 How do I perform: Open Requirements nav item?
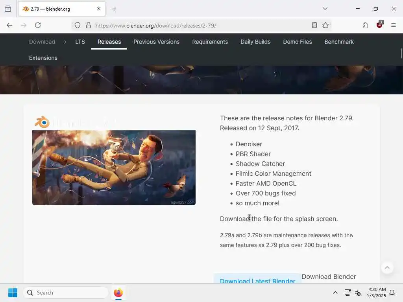pos(210,42)
